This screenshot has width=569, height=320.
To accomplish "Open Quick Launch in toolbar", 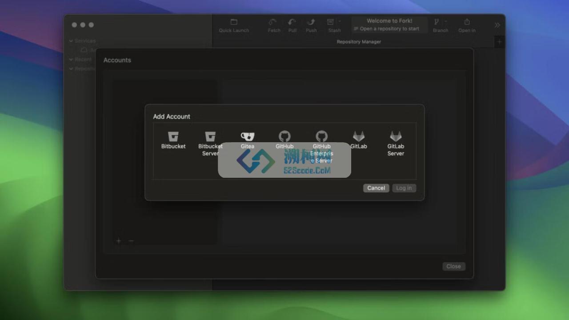I will click(x=234, y=26).
